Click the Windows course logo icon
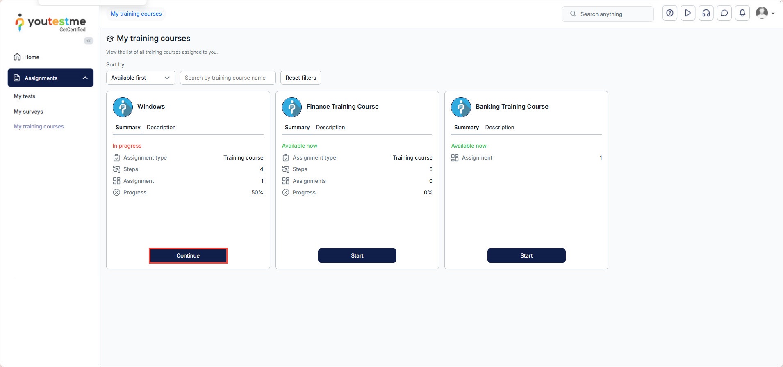This screenshot has width=783, height=367. tap(123, 107)
